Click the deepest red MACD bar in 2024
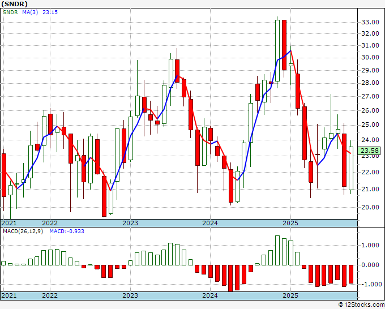385x309 pixels. [x=230, y=278]
